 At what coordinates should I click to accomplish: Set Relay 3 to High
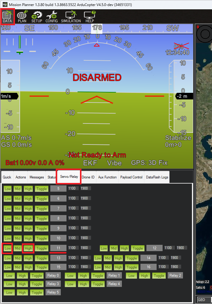(x=22, y=284)
